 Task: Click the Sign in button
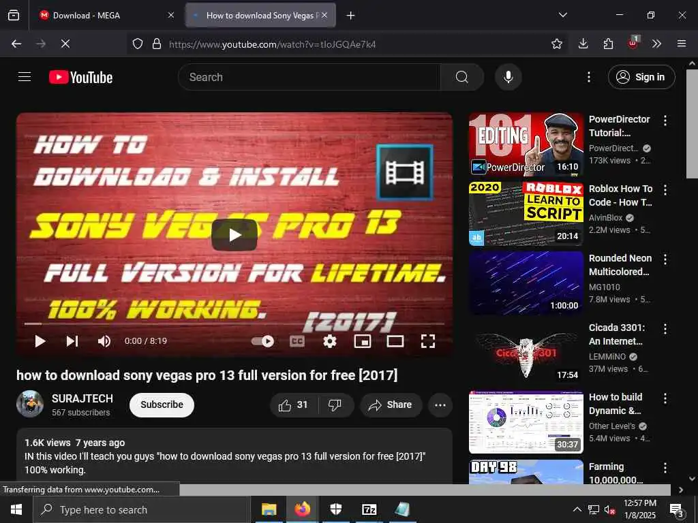point(641,77)
